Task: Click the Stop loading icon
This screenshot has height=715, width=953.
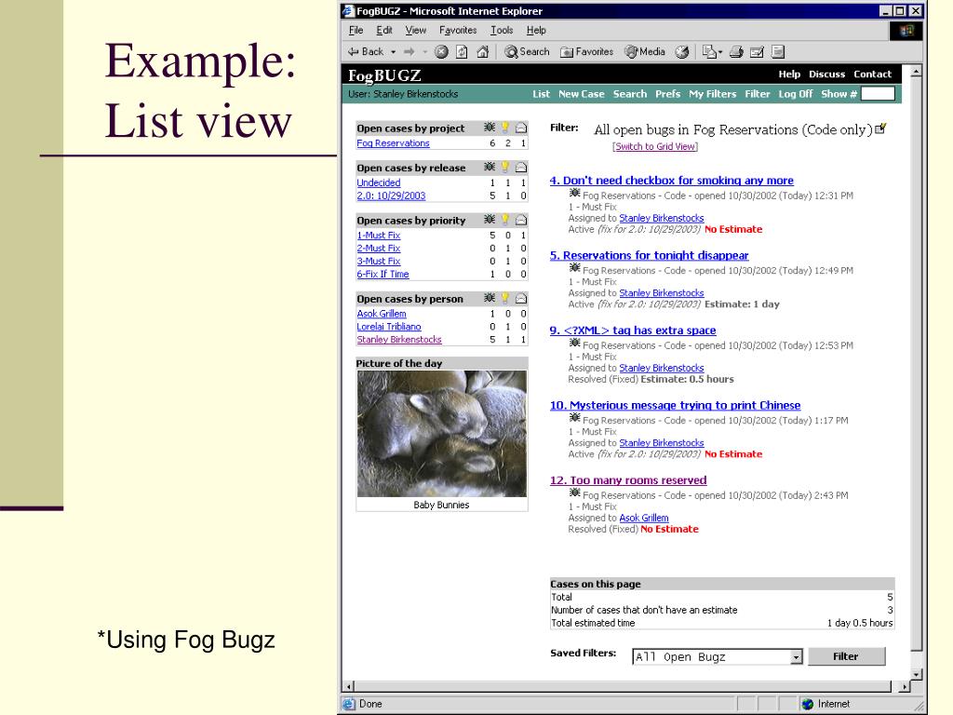Action: 442,52
